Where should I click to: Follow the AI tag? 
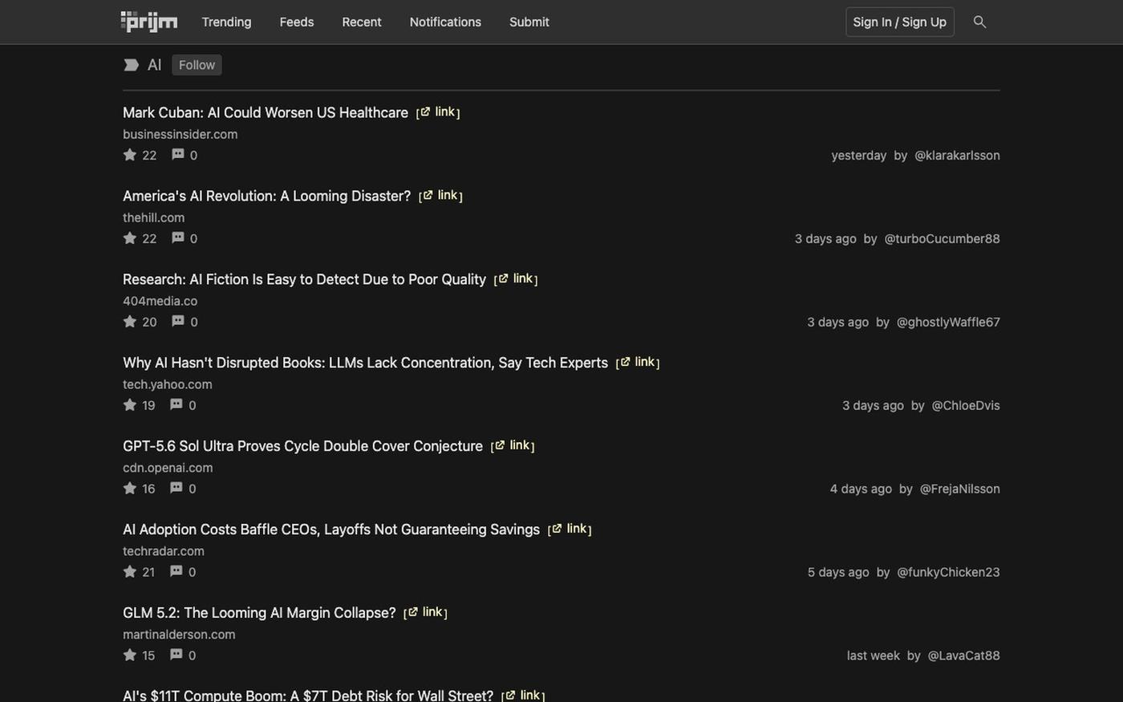pyautogui.click(x=197, y=65)
